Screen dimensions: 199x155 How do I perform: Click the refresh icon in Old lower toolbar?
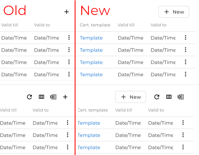pos(29,97)
